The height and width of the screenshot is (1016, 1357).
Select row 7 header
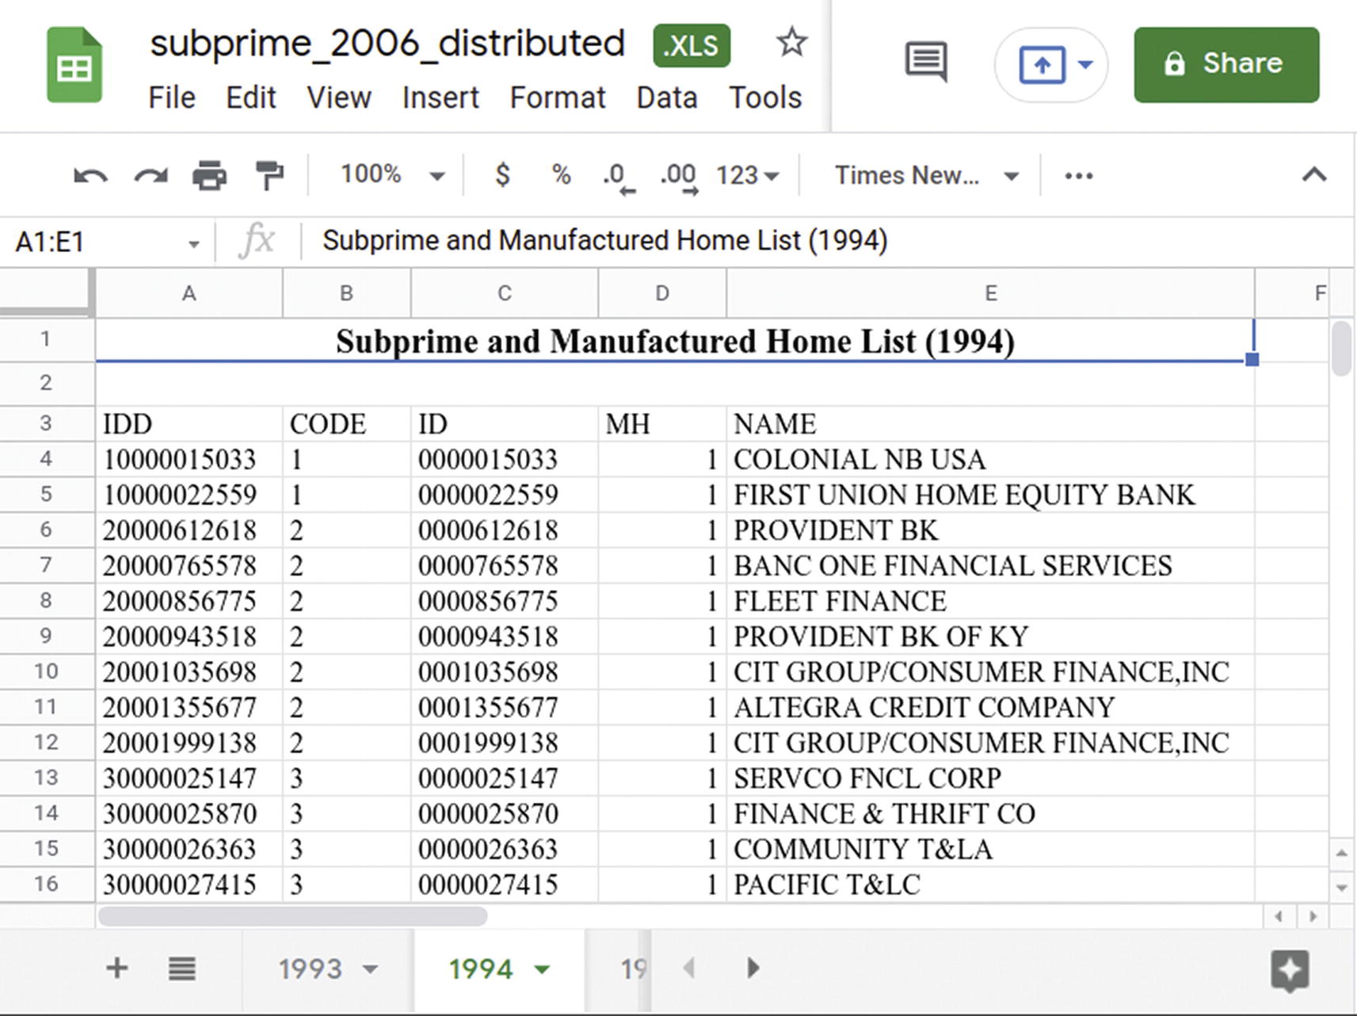click(x=47, y=565)
